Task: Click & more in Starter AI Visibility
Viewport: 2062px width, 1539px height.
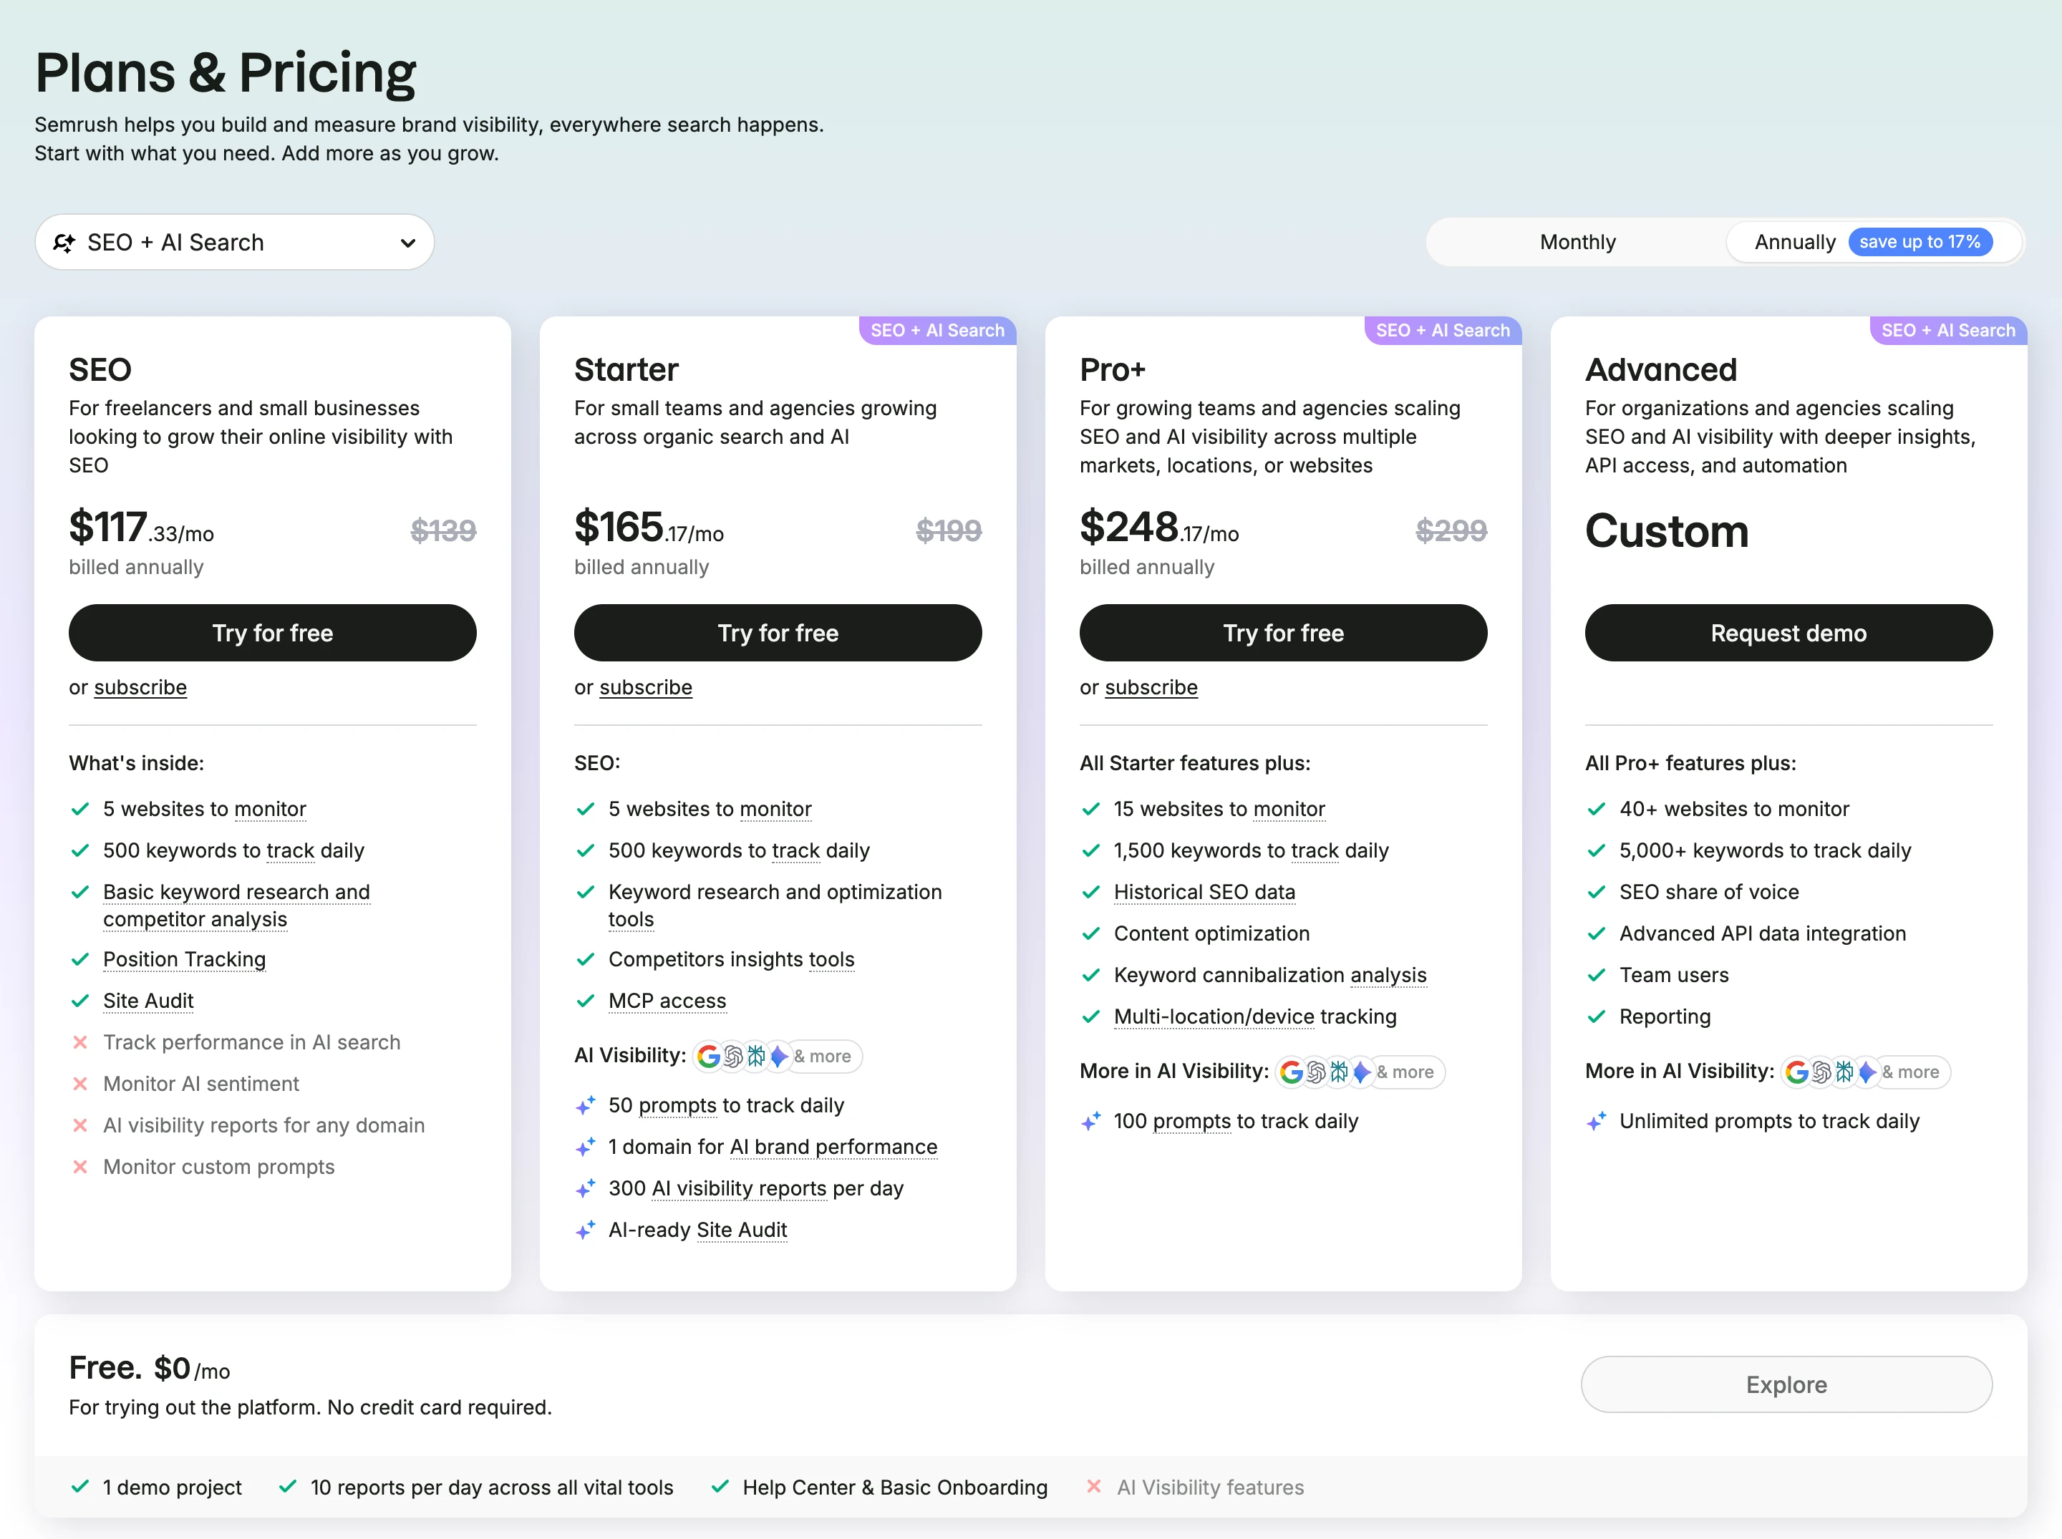Action: coord(823,1057)
